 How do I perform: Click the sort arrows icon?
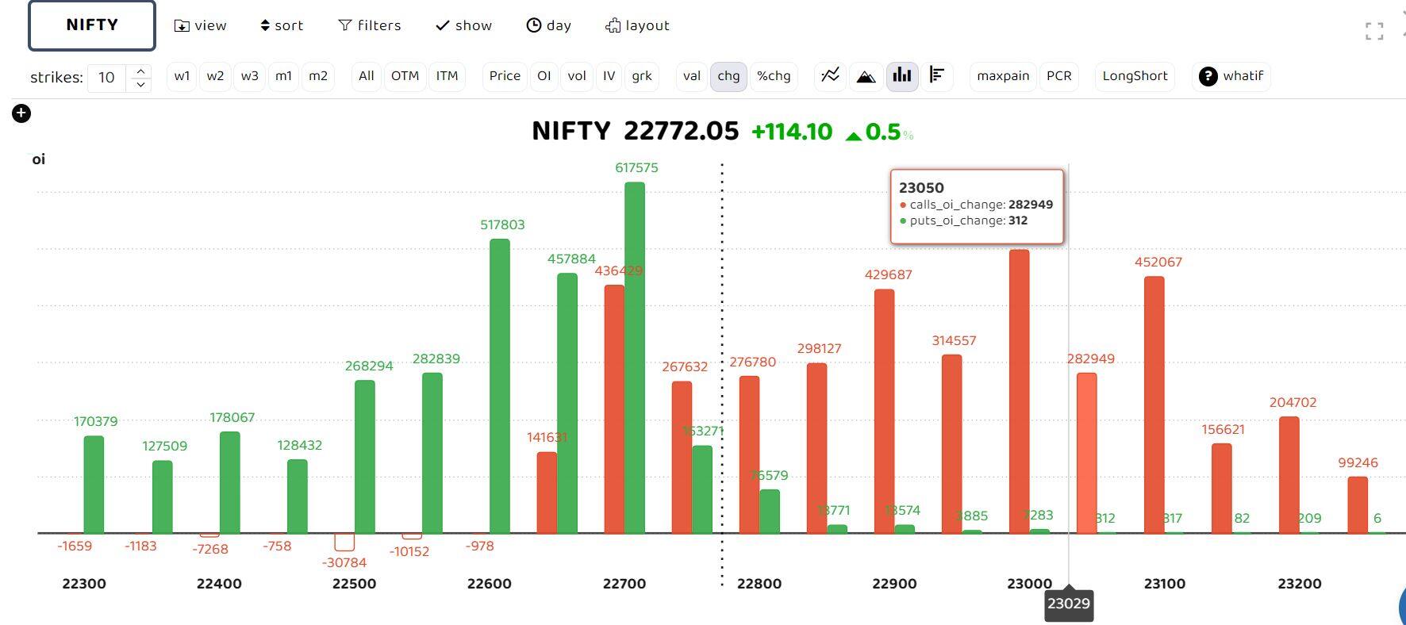[x=265, y=25]
